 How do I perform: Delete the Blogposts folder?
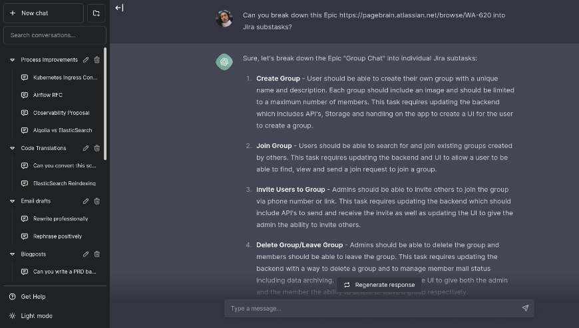pyautogui.click(x=97, y=254)
